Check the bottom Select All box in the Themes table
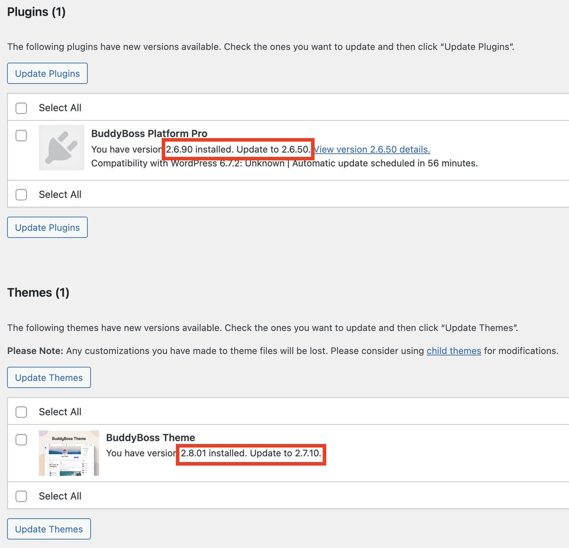 [21, 496]
